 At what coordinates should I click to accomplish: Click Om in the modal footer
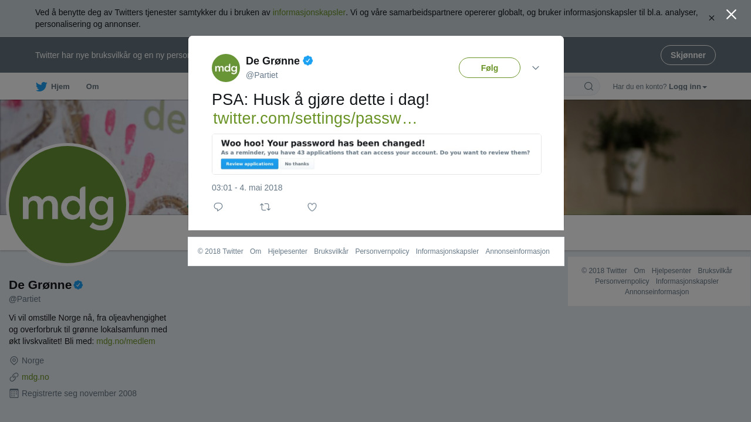click(x=255, y=251)
